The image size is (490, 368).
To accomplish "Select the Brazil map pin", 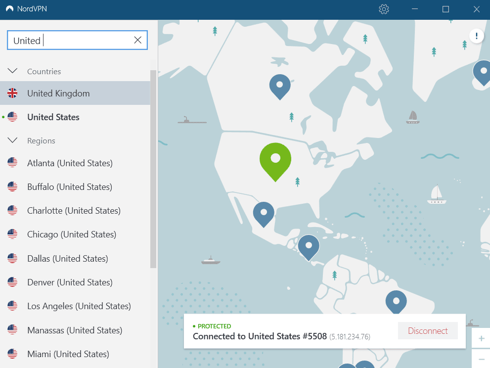I will pos(396,302).
